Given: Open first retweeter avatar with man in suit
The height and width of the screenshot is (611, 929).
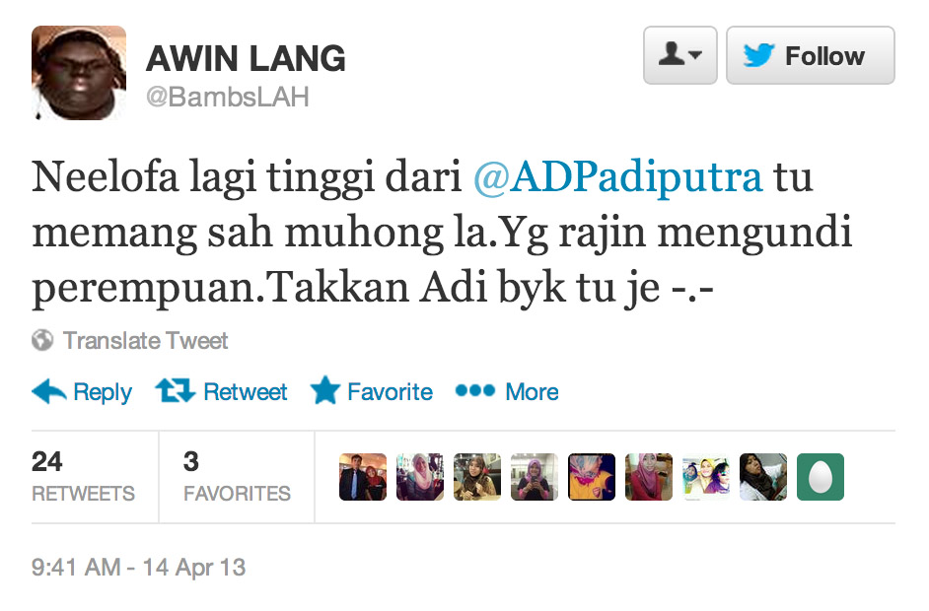Looking at the screenshot, I should pyautogui.click(x=363, y=477).
